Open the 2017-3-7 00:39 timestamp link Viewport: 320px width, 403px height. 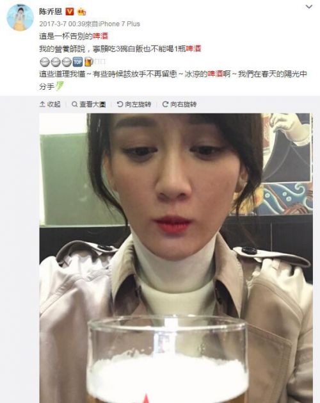(61, 24)
